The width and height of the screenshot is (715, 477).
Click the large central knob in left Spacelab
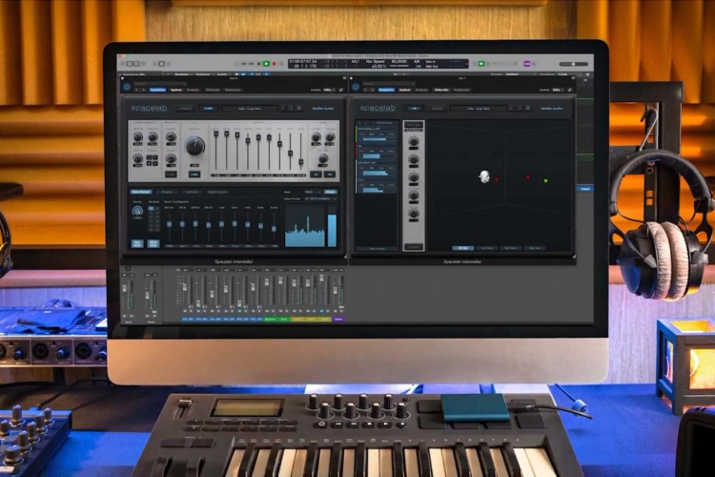click(194, 146)
